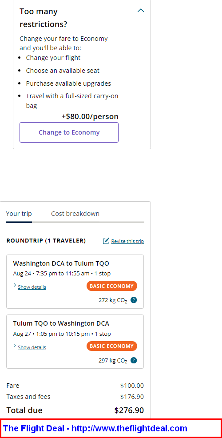
Task: Open the Revise this trip link
Action: pyautogui.click(x=127, y=241)
